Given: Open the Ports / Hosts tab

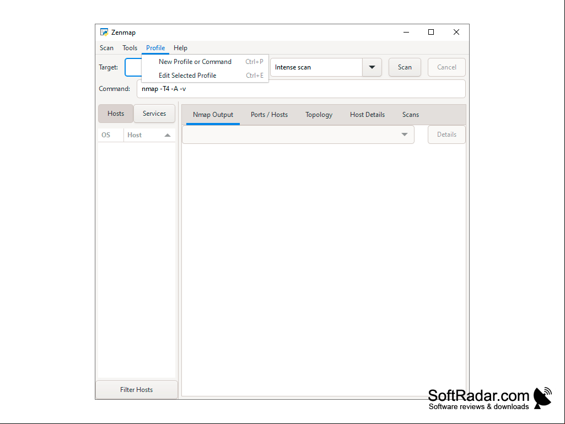Looking at the screenshot, I should coord(269,115).
